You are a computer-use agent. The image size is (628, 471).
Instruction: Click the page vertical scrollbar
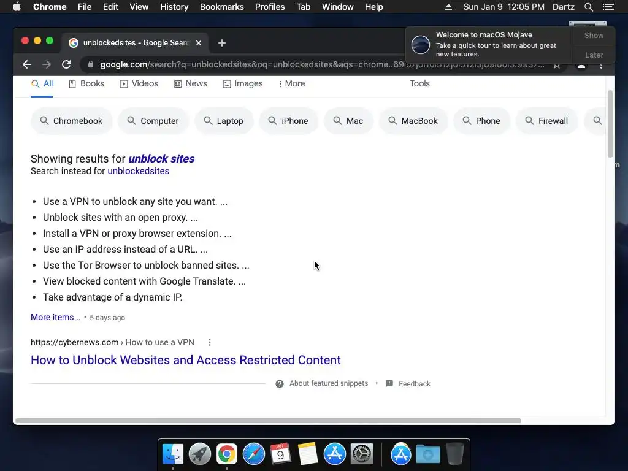click(610, 124)
